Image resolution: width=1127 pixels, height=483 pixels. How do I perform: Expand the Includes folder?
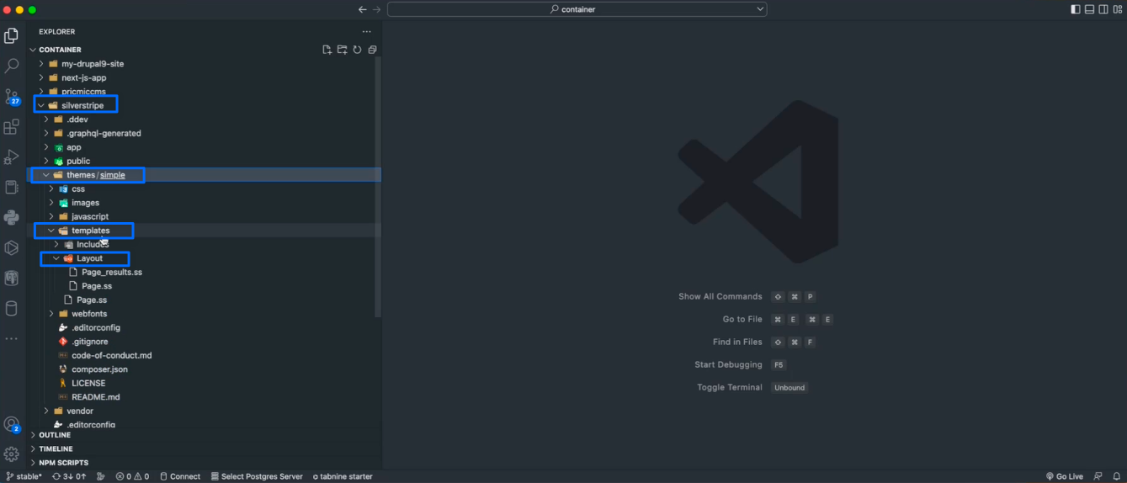pyautogui.click(x=56, y=245)
